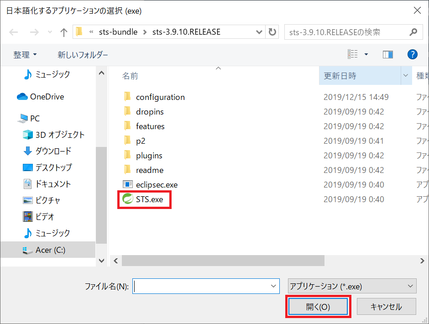The height and width of the screenshot is (324, 429).
Task: Select the dropins folder icon
Action: [x=127, y=111]
